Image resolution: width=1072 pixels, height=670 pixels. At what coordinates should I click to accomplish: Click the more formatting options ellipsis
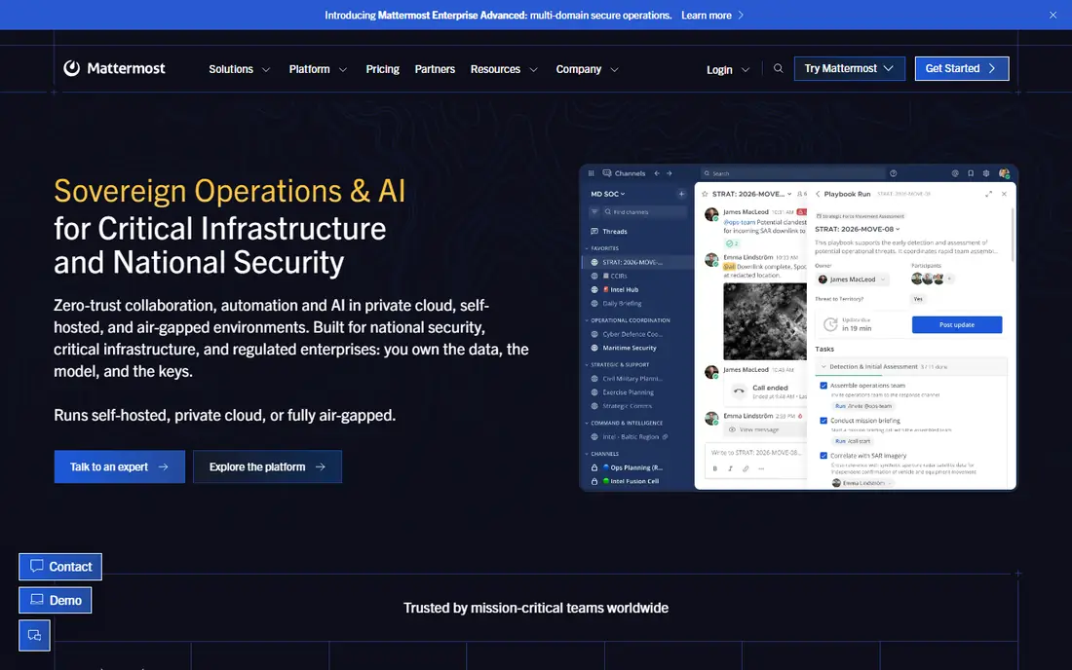point(761,468)
